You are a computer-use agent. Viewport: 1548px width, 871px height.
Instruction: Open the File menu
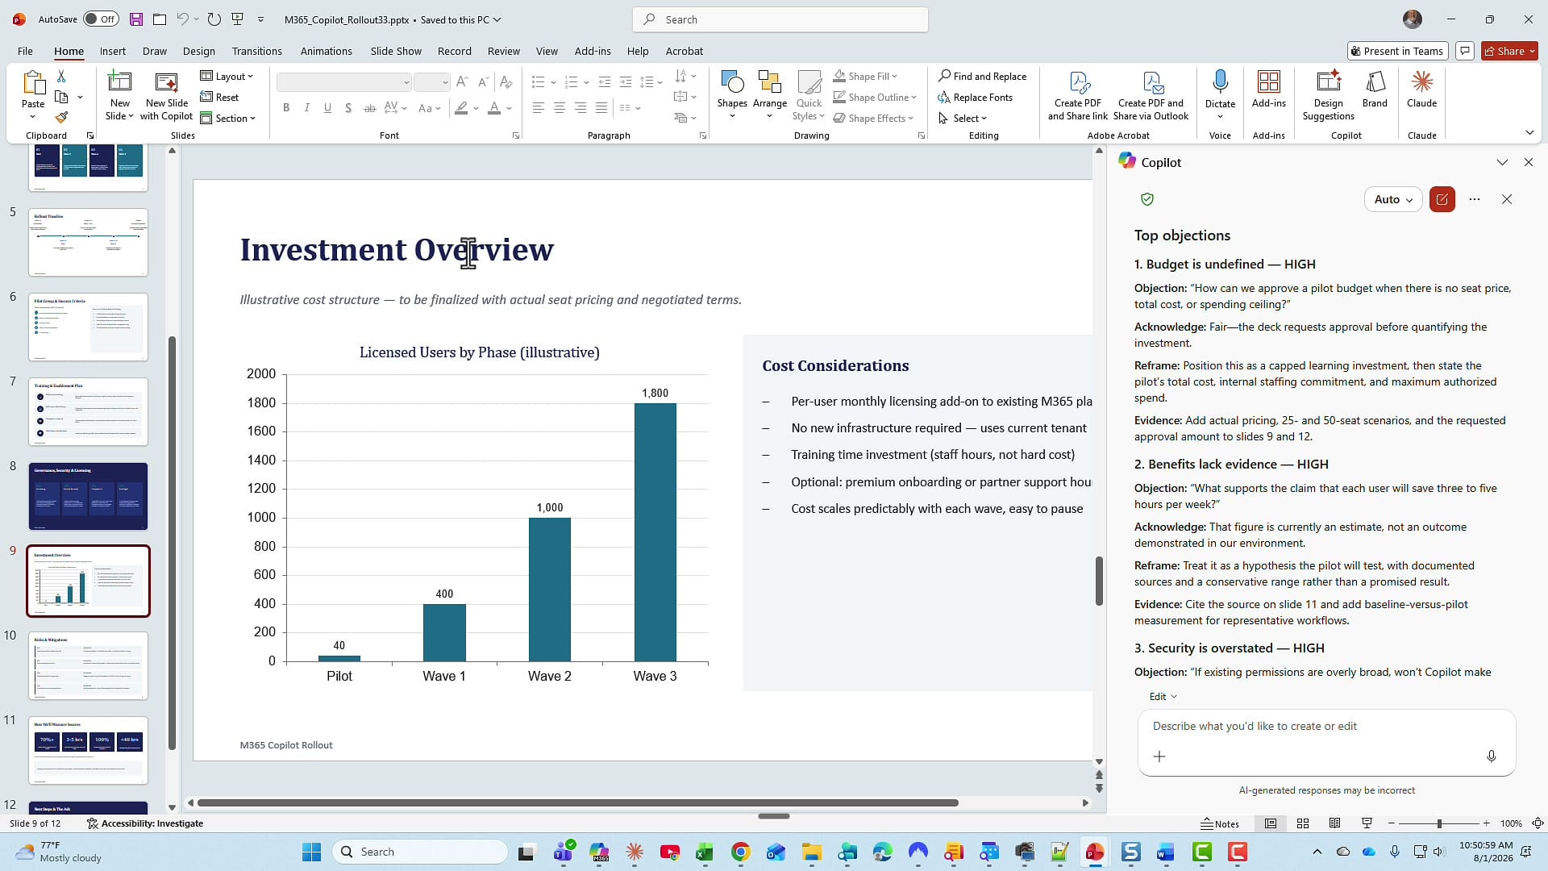coord(26,51)
